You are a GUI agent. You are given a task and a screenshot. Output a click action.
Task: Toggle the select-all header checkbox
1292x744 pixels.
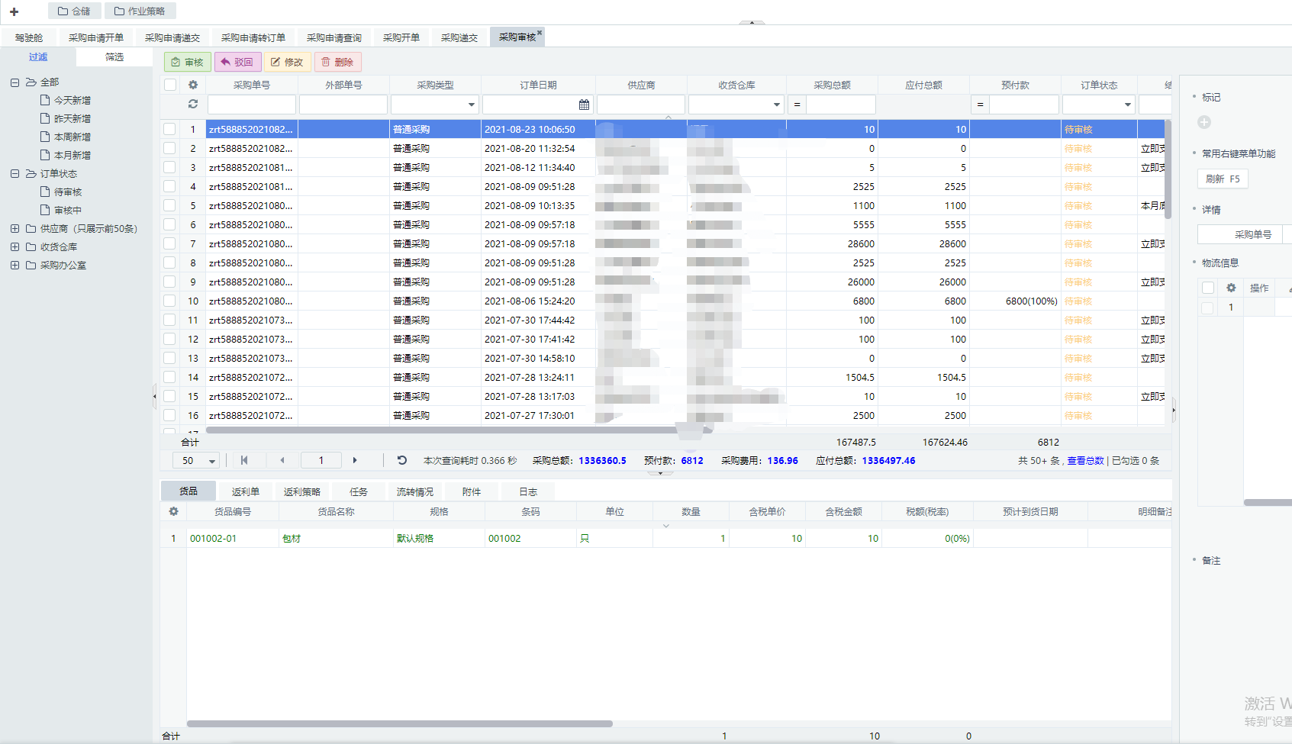pyautogui.click(x=169, y=85)
